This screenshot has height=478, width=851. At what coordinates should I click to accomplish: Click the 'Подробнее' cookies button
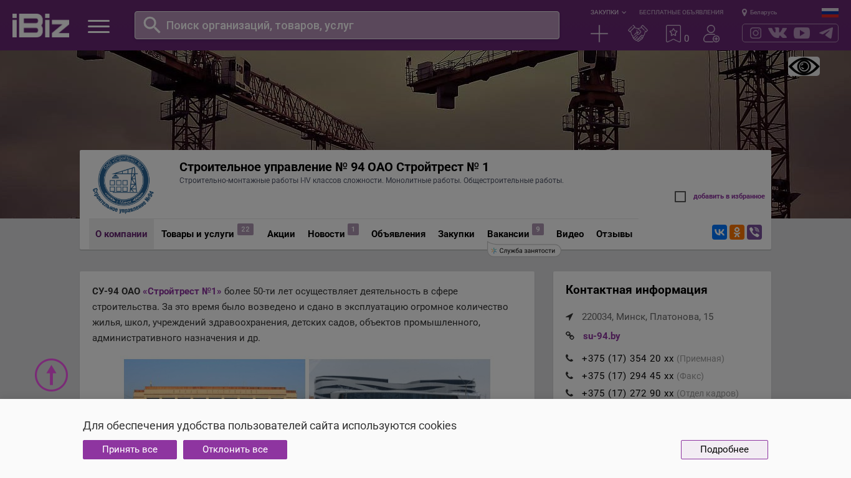tap(725, 449)
